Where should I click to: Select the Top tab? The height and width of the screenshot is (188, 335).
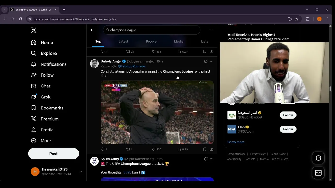[98, 41]
